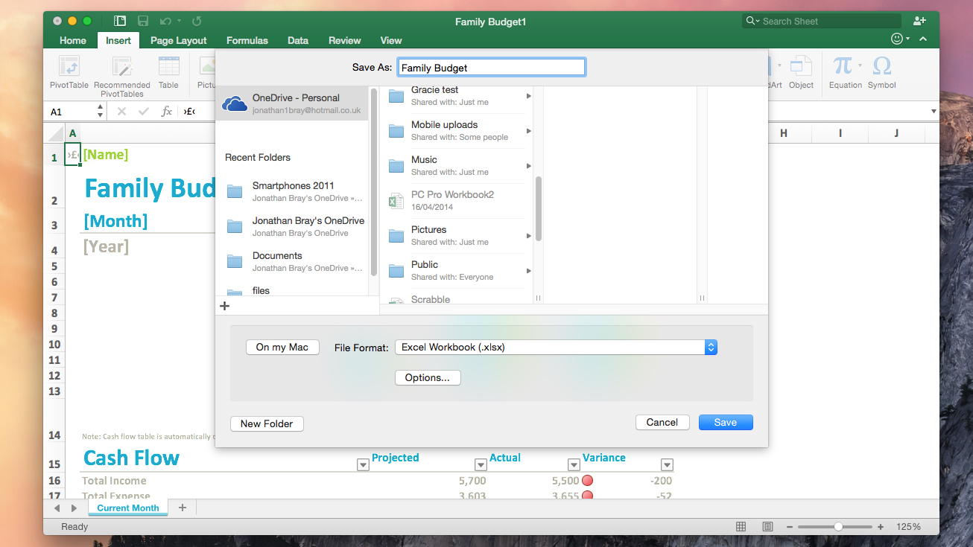The height and width of the screenshot is (547, 973).
Task: Switch to the Formulas ribbon tab
Action: (247, 40)
